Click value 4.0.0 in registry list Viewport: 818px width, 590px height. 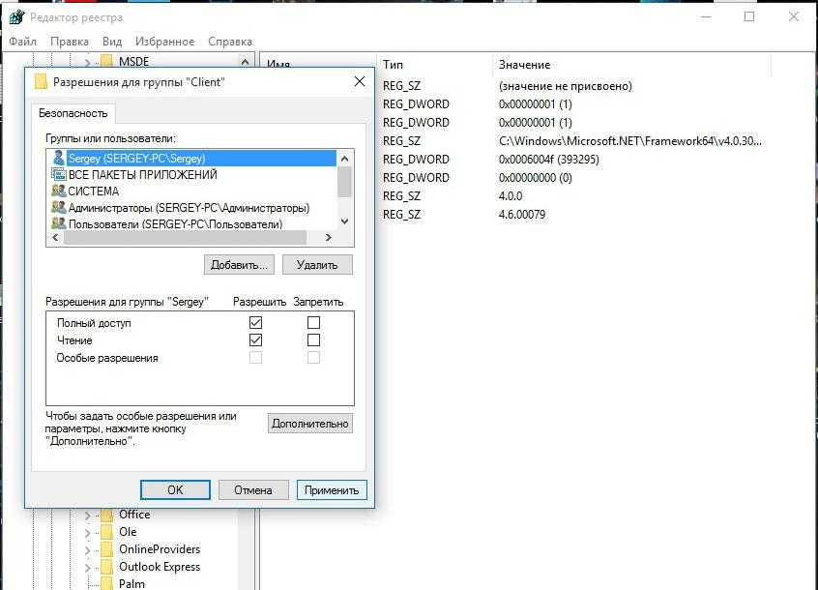tap(511, 196)
